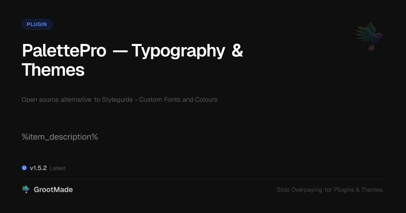
Task: Click the word Colours in the subtitle
Action: (206, 100)
